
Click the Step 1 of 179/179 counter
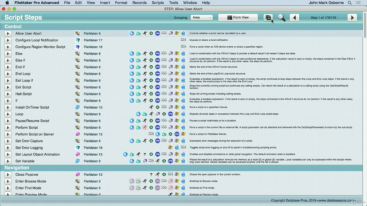tap(323, 18)
